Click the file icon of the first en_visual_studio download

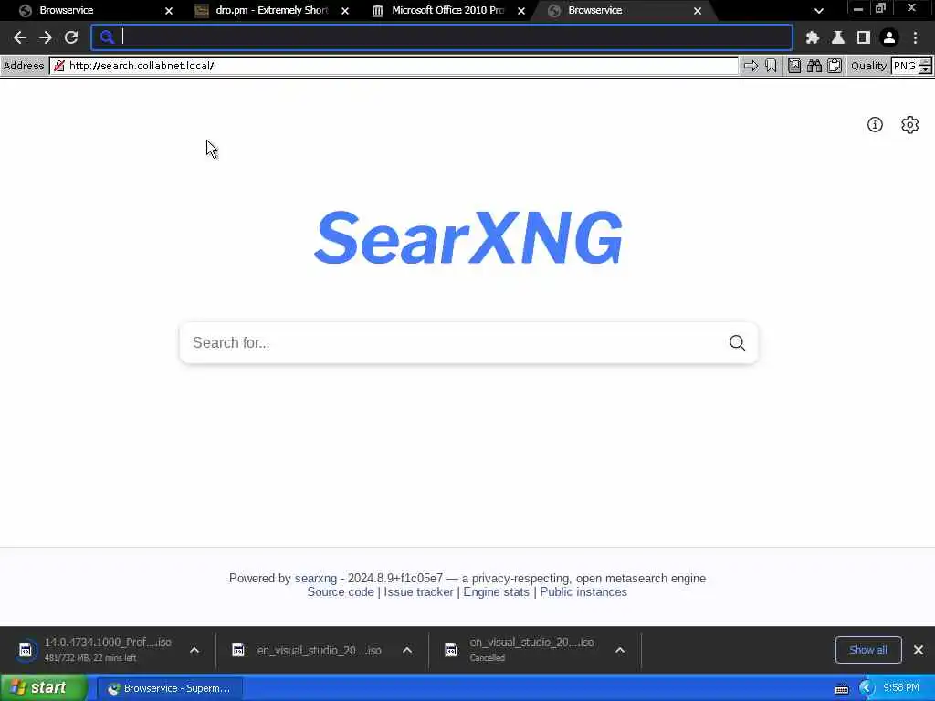coord(238,650)
